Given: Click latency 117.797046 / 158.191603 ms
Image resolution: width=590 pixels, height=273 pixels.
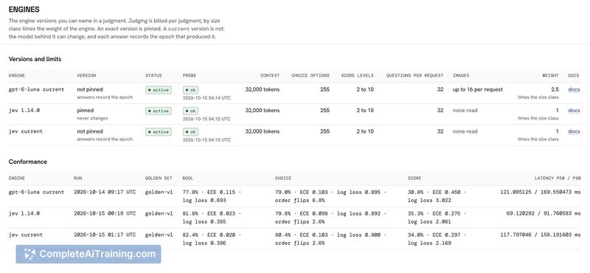Looking at the screenshot, I should pos(541,235).
